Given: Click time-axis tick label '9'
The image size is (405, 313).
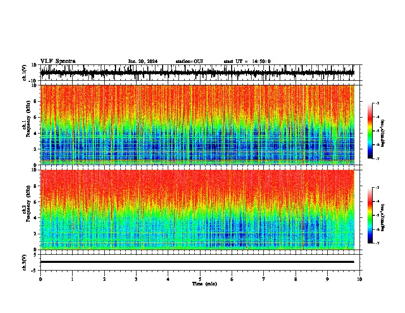Looking at the screenshot, I should pos(327,279).
